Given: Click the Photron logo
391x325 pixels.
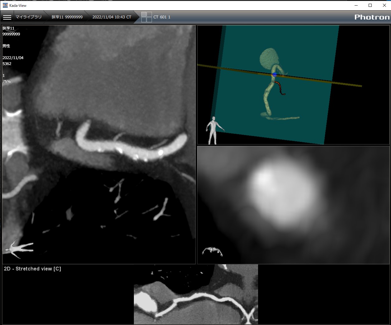Looking at the screenshot, I should tap(372, 17).
